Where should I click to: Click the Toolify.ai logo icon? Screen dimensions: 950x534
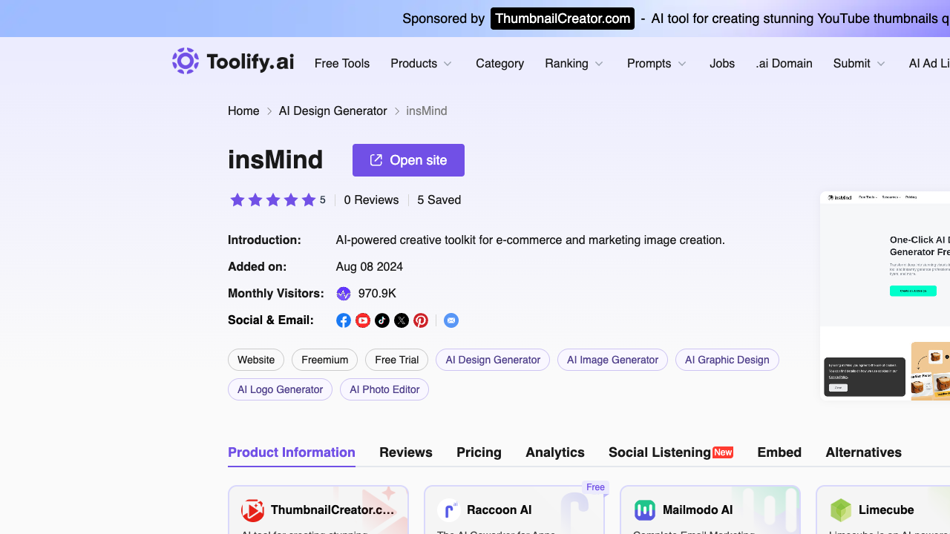click(186, 62)
